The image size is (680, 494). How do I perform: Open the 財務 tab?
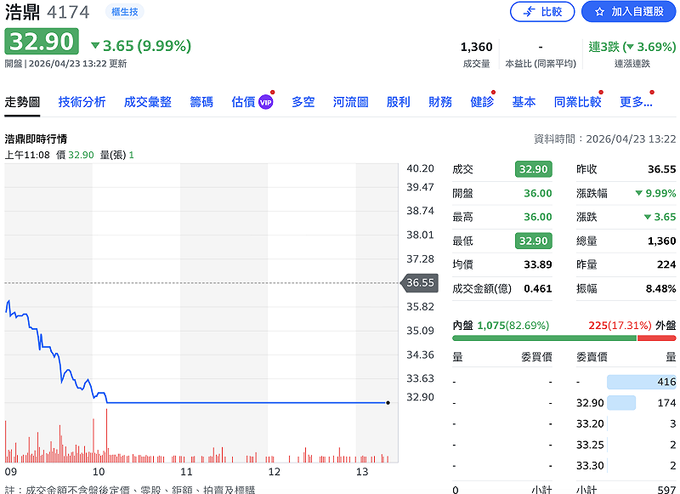tap(440, 102)
